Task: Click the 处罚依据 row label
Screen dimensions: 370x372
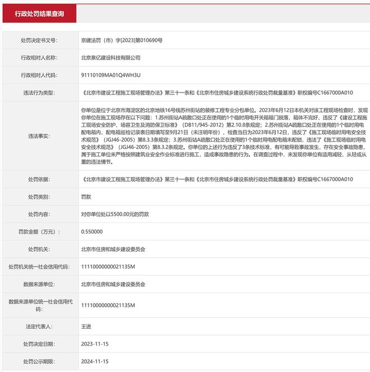Action: pyautogui.click(x=38, y=179)
